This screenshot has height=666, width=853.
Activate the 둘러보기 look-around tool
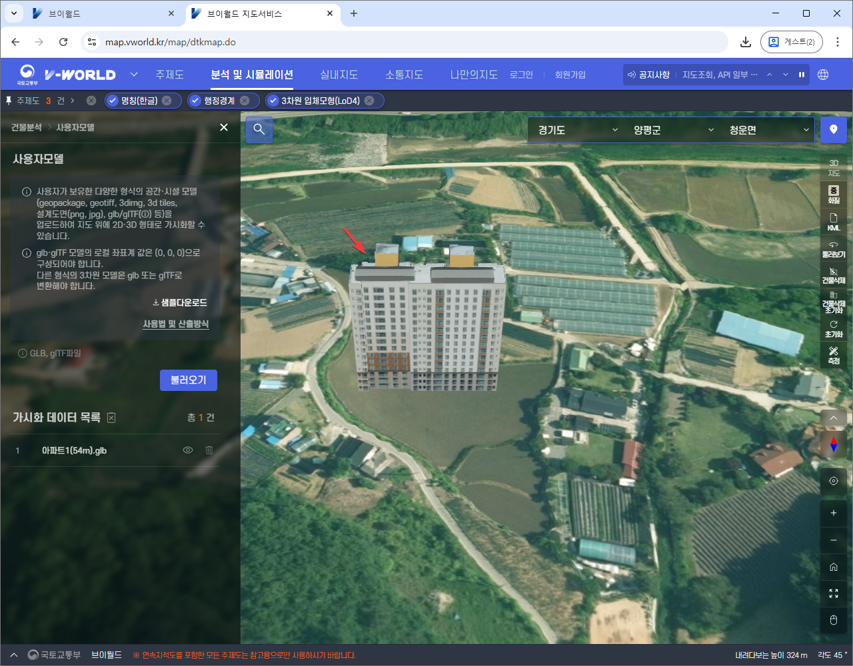click(x=833, y=249)
